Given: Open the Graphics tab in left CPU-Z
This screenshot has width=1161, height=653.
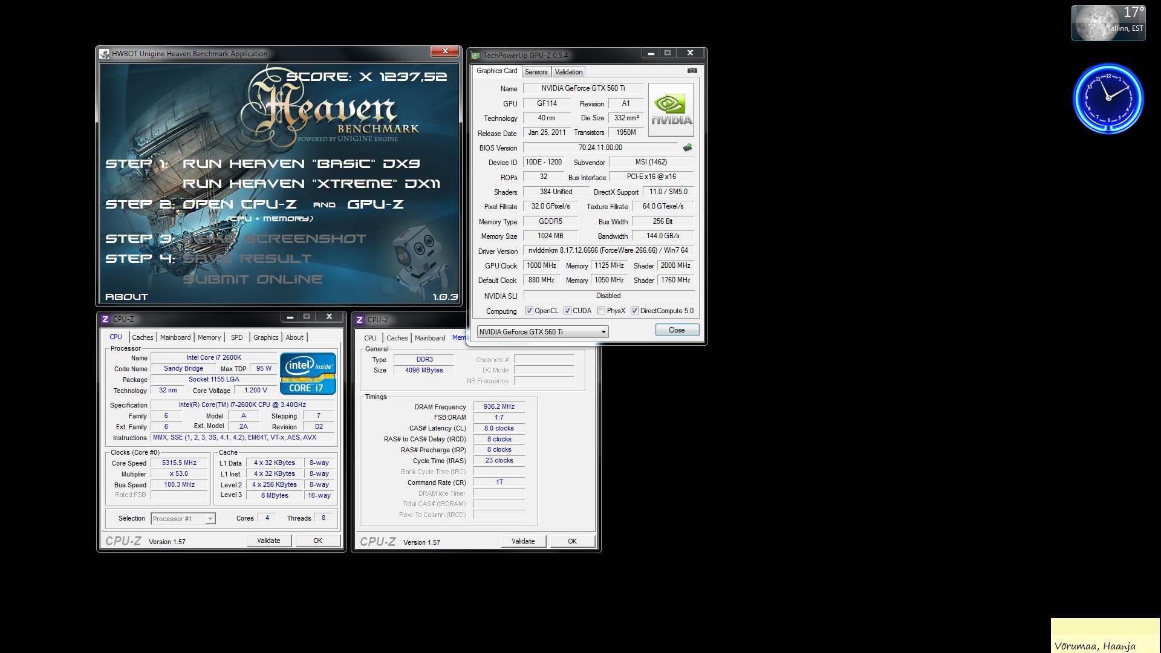Looking at the screenshot, I should 266,337.
